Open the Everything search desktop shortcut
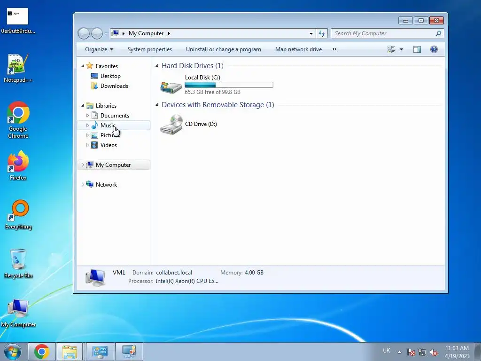481x361 pixels. pos(18,214)
